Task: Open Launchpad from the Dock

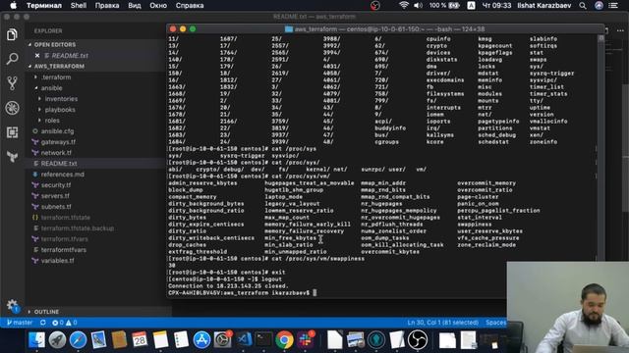Action: click(57, 340)
